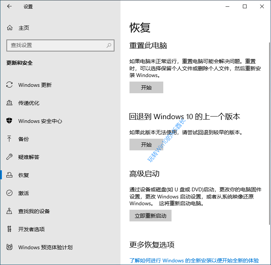Select 备份 in the sidebar
This screenshot has width=271, height=265.
coord(24,139)
